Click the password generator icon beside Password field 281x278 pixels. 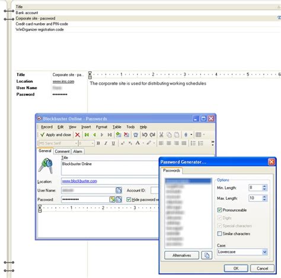(x=112, y=199)
